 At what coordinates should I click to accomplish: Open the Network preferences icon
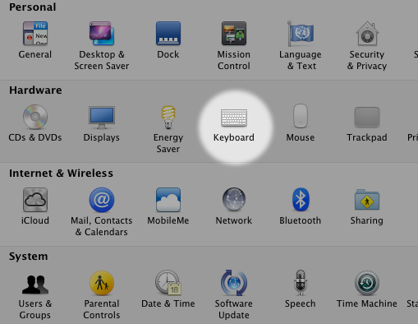tap(234, 199)
